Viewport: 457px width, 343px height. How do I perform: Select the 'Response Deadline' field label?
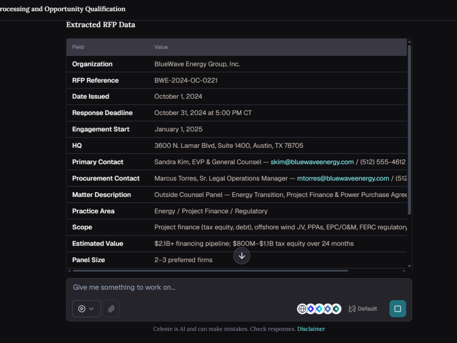tap(102, 113)
